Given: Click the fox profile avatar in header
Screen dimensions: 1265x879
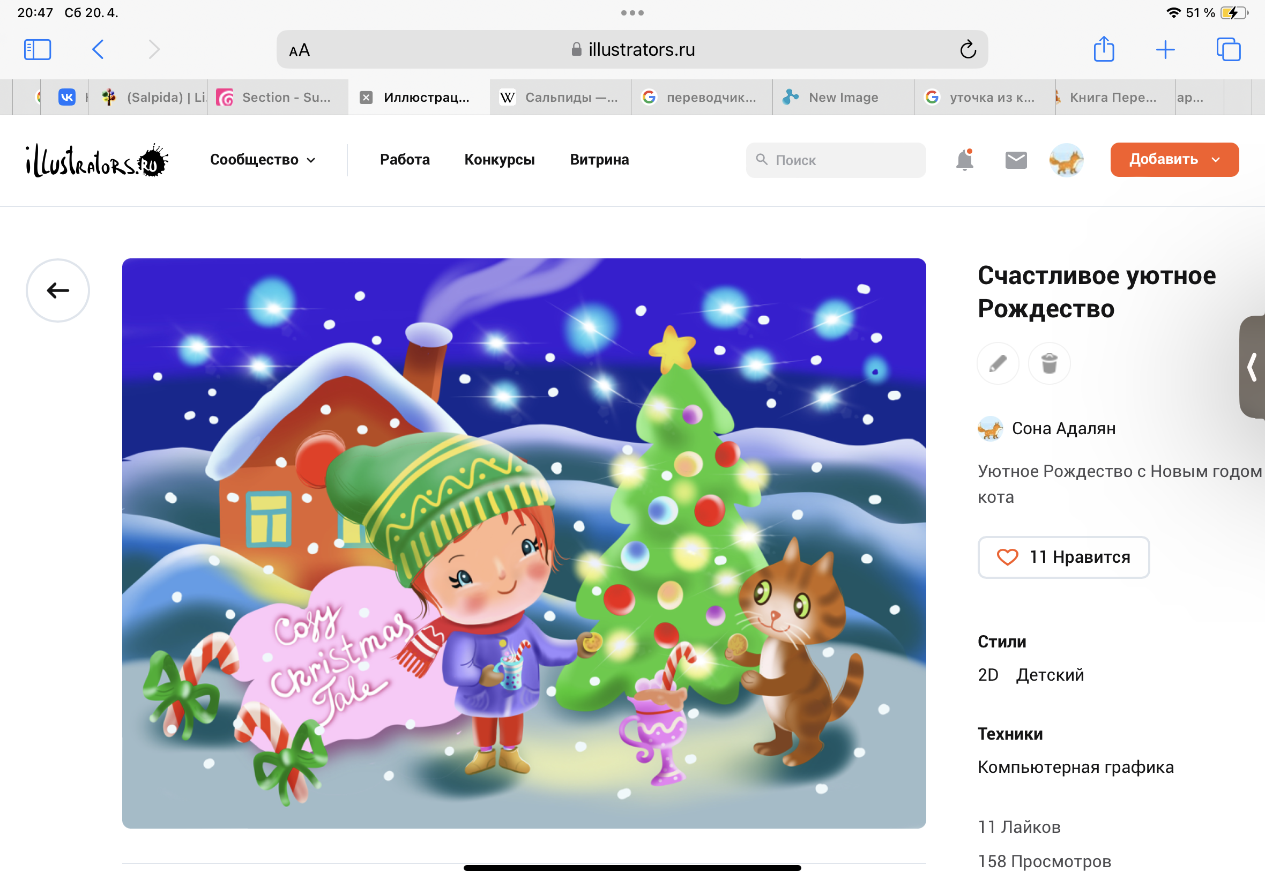Looking at the screenshot, I should (x=1066, y=160).
